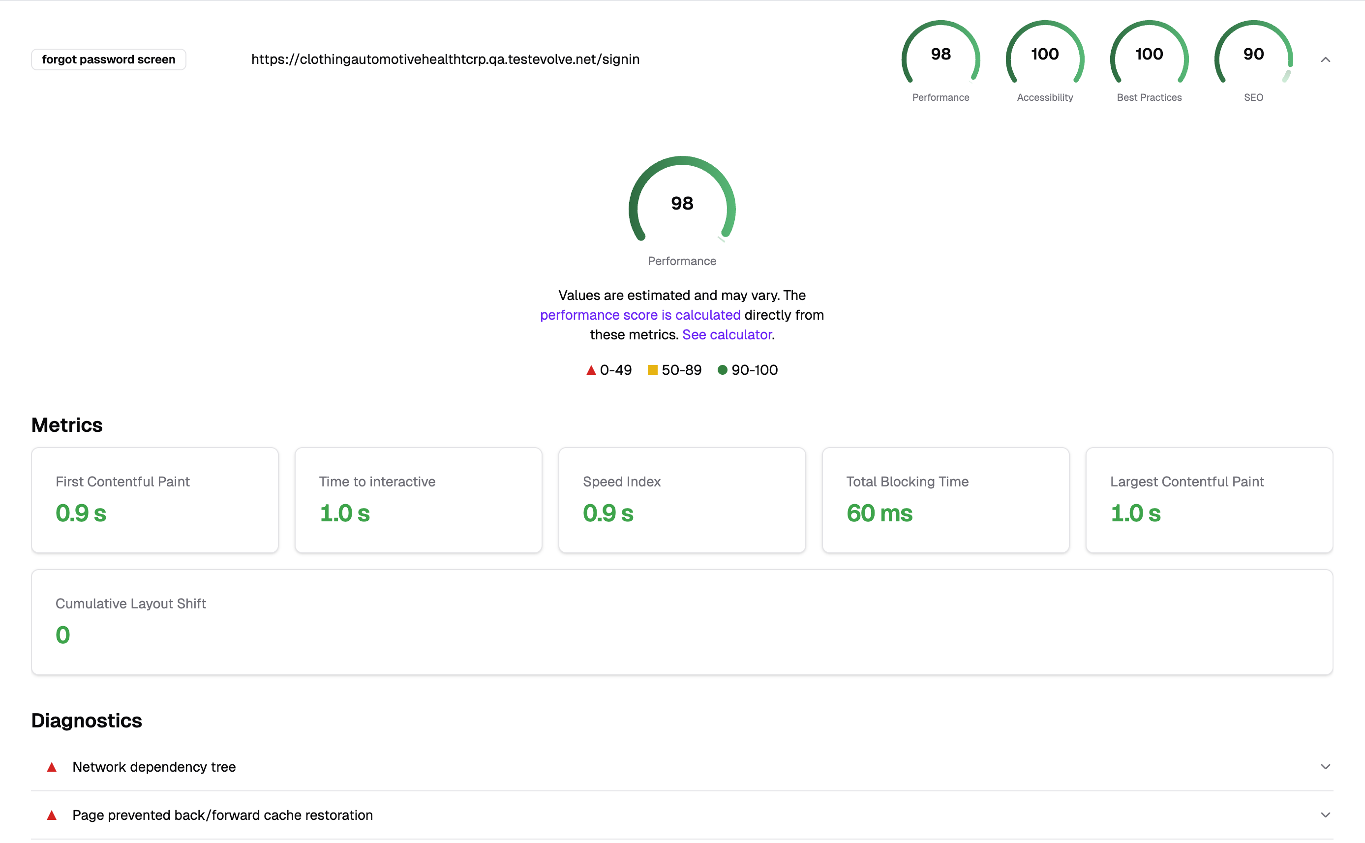Screen dimensions: 1365x843
Task: Expand the Network dependency tree chevron
Action: [1326, 767]
